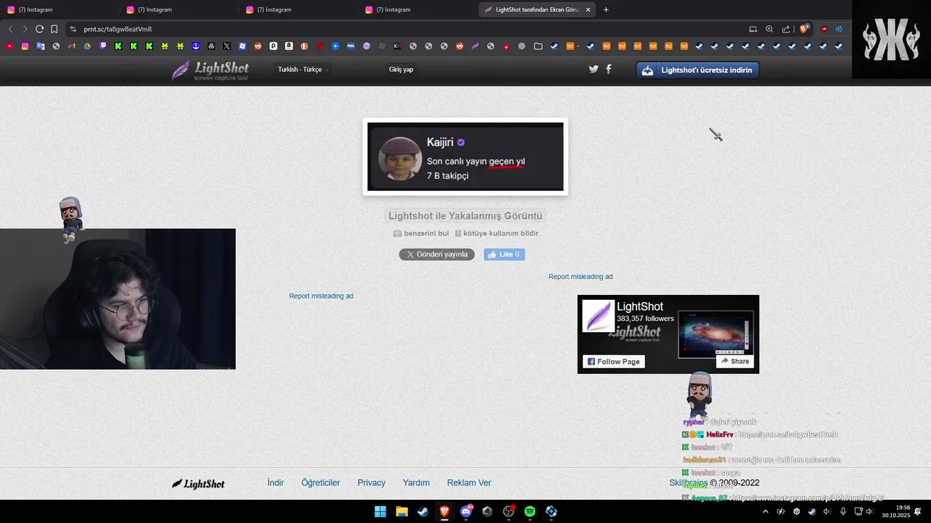Click the Yardım footer link
This screenshot has height=523, width=931.
(x=416, y=482)
